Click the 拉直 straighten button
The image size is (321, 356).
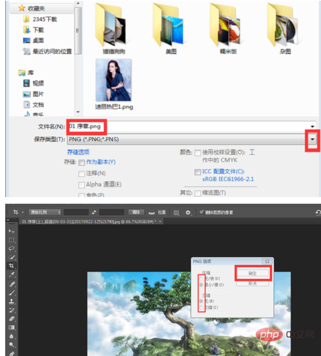coord(161,212)
